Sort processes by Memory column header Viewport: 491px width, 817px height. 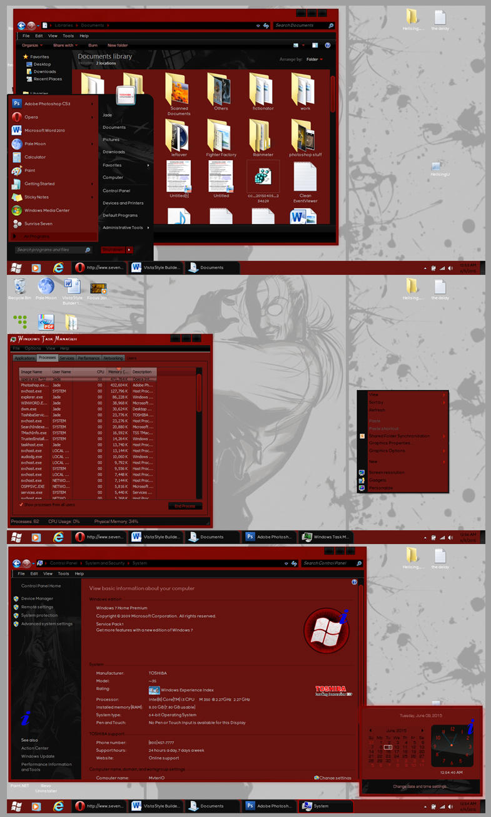tap(118, 372)
